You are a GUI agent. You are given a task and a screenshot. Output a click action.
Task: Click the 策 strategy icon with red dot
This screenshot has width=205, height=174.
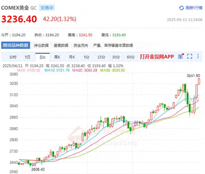(181, 57)
